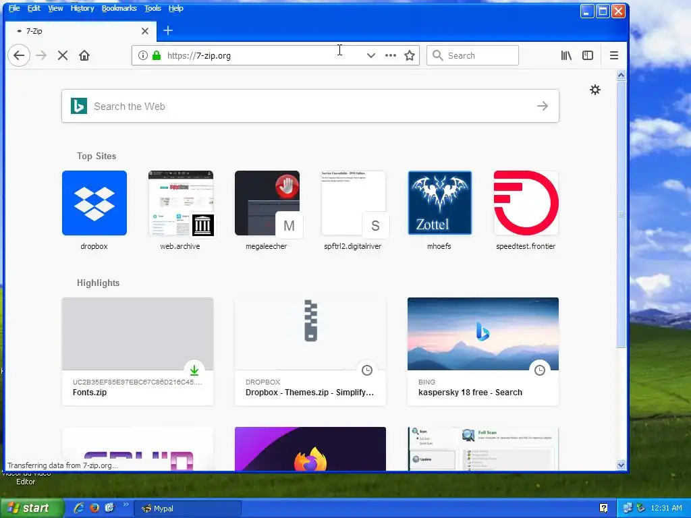Click the Search the Web field
691x518 pixels.
click(310, 106)
